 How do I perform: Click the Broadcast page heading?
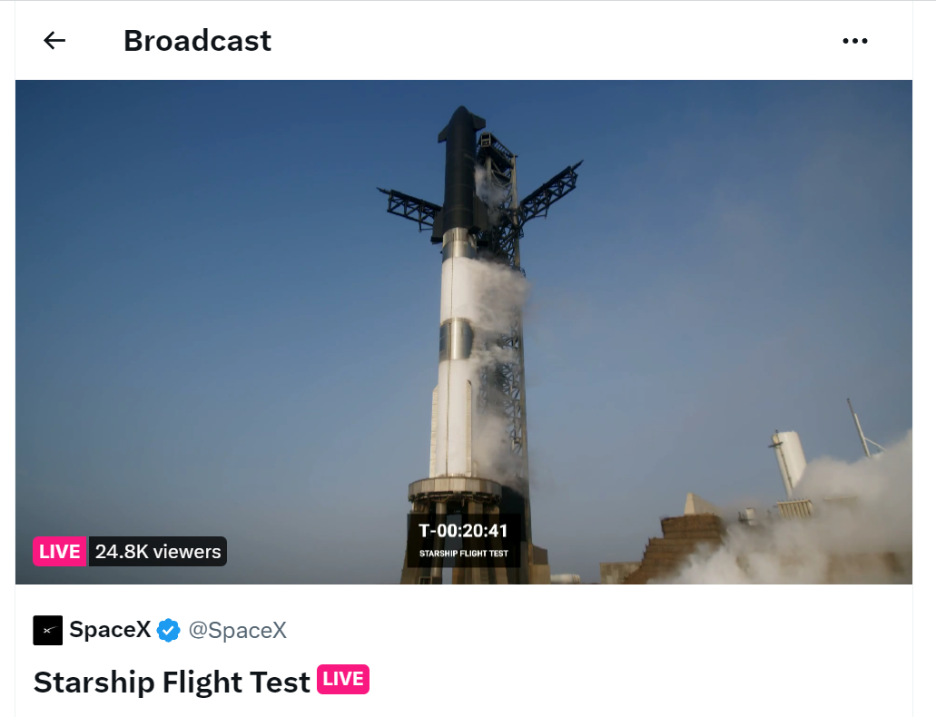[x=198, y=41]
